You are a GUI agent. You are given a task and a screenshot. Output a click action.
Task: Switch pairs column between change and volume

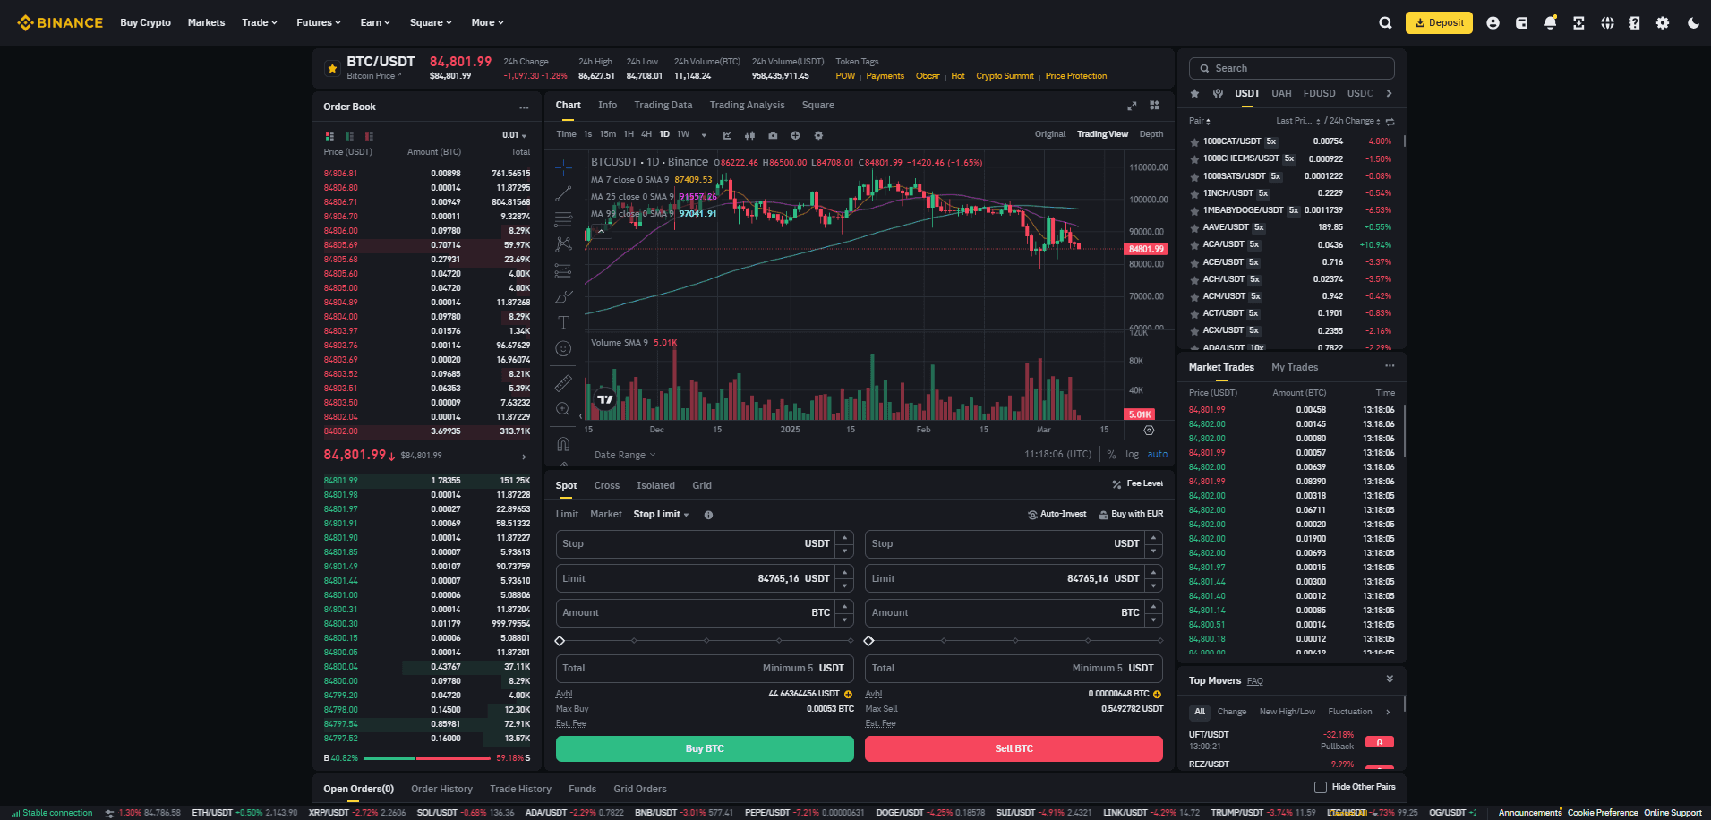point(1390,121)
